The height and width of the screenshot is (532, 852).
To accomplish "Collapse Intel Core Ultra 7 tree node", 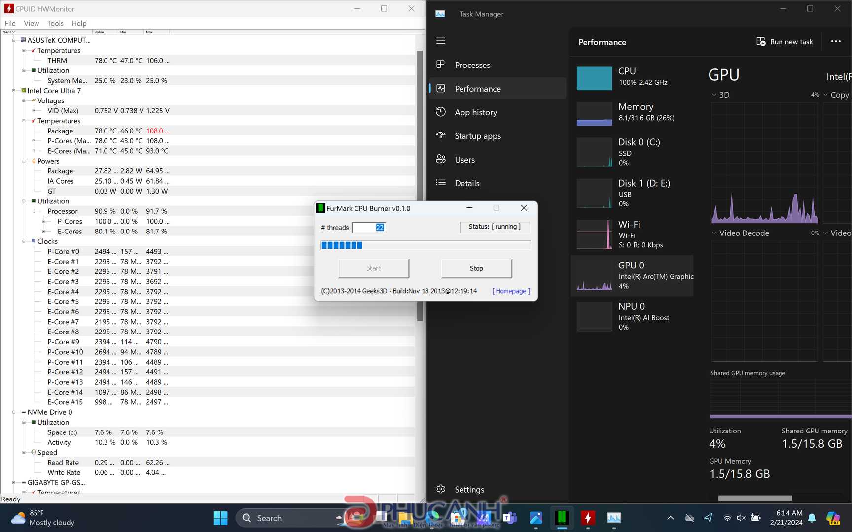I will pyautogui.click(x=14, y=91).
